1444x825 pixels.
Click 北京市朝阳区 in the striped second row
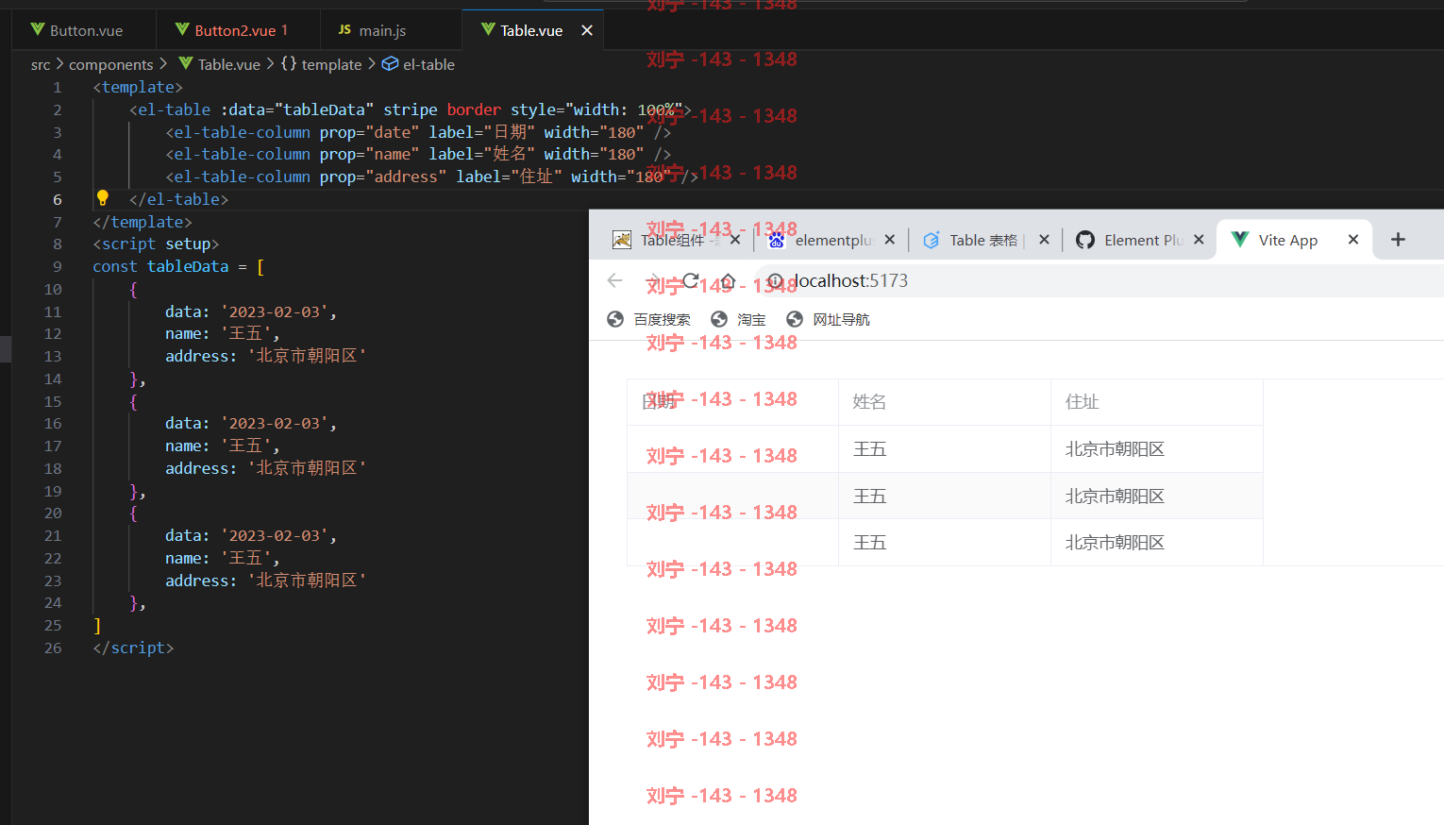point(1115,497)
